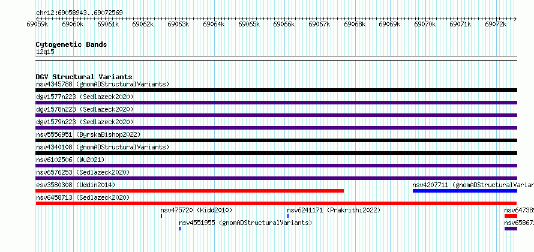Click the DGV Structural Variants track title
Image resolution: width=534 pixels, height=252 pixels.
tap(84, 77)
